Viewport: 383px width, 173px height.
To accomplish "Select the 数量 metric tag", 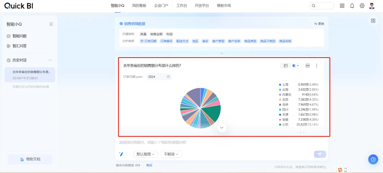I will pos(143,34).
